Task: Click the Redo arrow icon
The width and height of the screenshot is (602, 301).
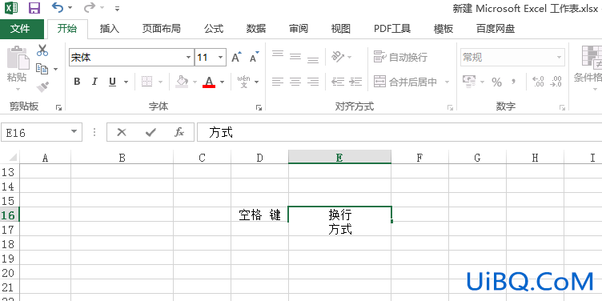Action: click(89, 7)
